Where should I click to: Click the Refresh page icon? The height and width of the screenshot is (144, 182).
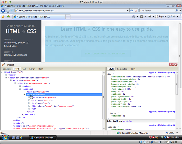tap(132, 11)
